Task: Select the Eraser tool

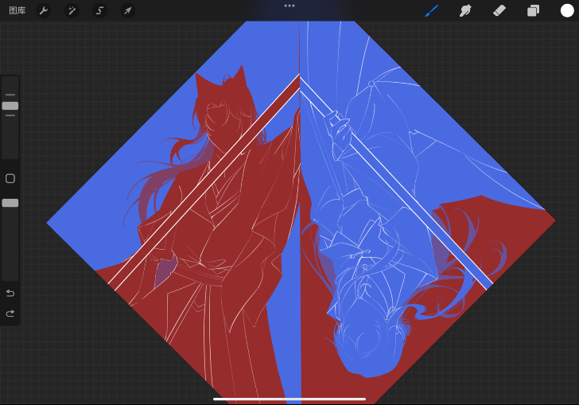Action: (499, 10)
